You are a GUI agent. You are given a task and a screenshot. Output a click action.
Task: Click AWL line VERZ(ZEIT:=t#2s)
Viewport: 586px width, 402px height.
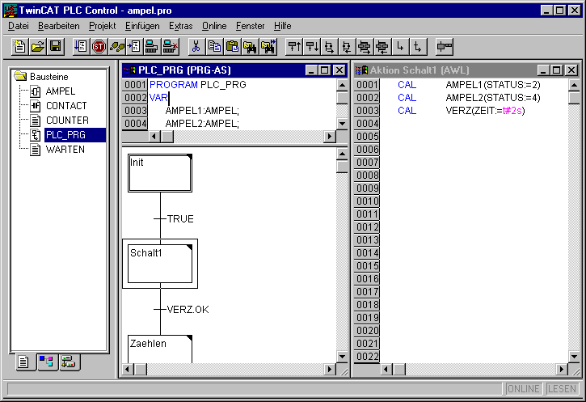485,111
